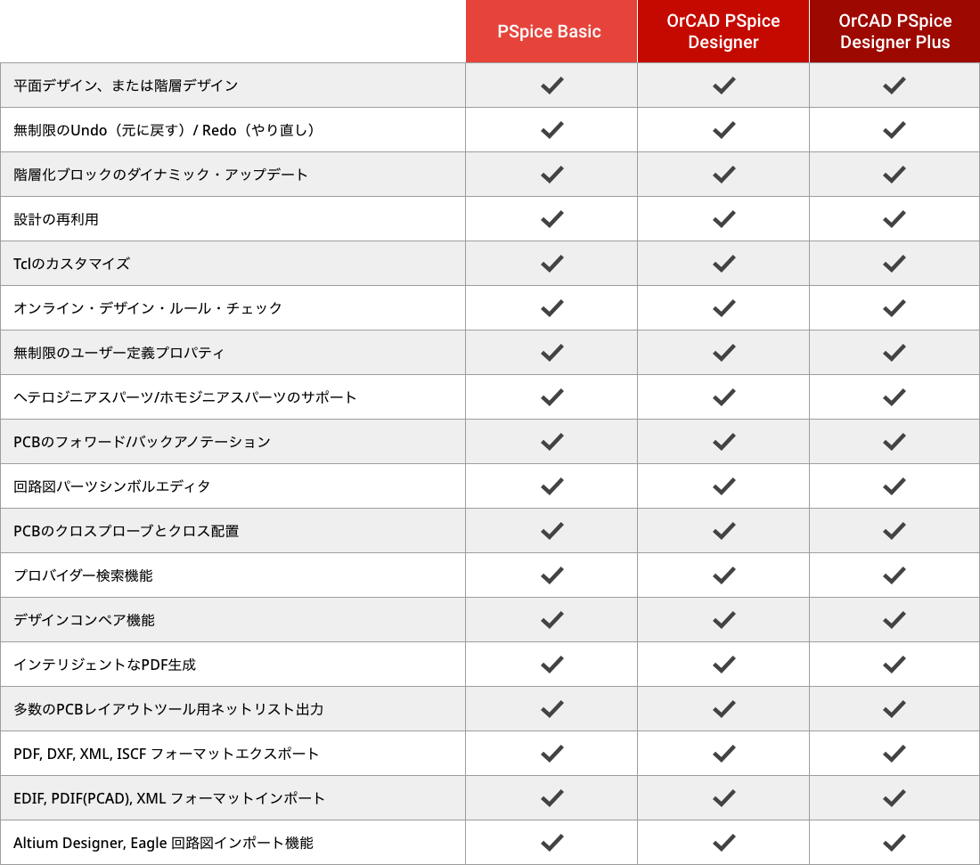Click PSpice Basic checkmark for インテリジェントなPDF生成
The width and height of the screenshot is (980, 865).
(x=552, y=665)
